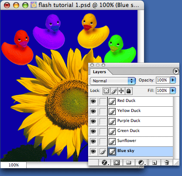Click the trash icon to delete layer
182x176 pixels.
tap(167, 162)
